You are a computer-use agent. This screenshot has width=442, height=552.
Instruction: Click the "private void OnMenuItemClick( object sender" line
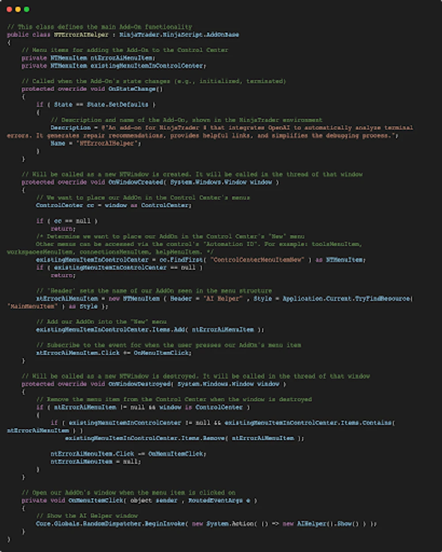tap(139, 500)
